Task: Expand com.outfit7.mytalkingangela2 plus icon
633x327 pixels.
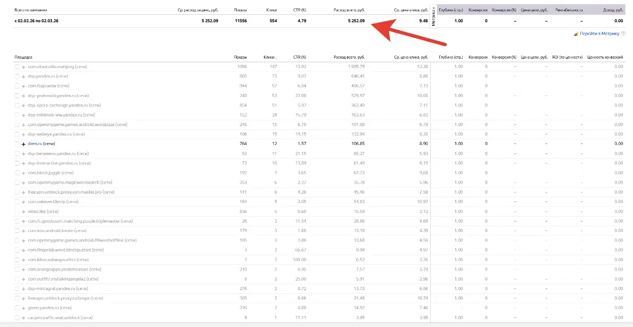Action: click(x=23, y=279)
